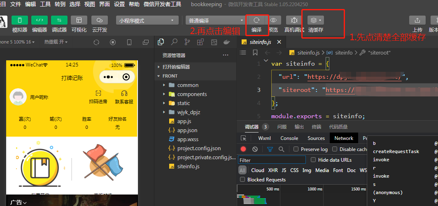Image resolution: width=438 pixels, height=206 pixels.
Task: Open the Search icon in editor sidebar
Action: click(x=174, y=42)
